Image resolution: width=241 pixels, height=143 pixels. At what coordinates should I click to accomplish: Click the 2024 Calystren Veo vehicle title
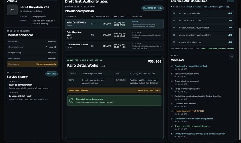[35, 7]
